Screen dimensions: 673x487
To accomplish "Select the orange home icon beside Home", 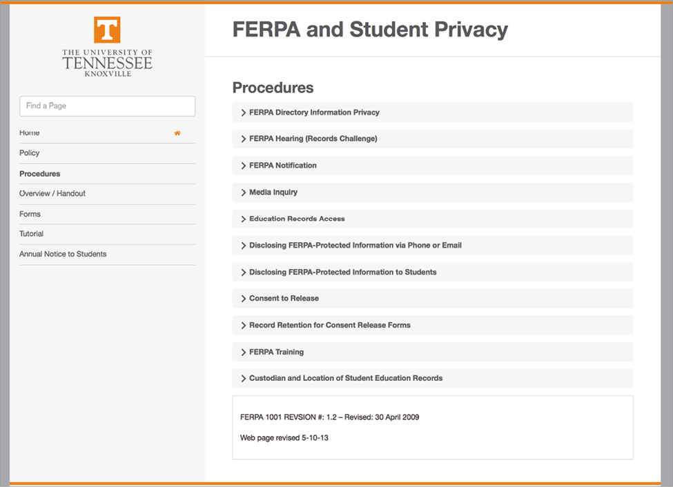I will 177,132.
